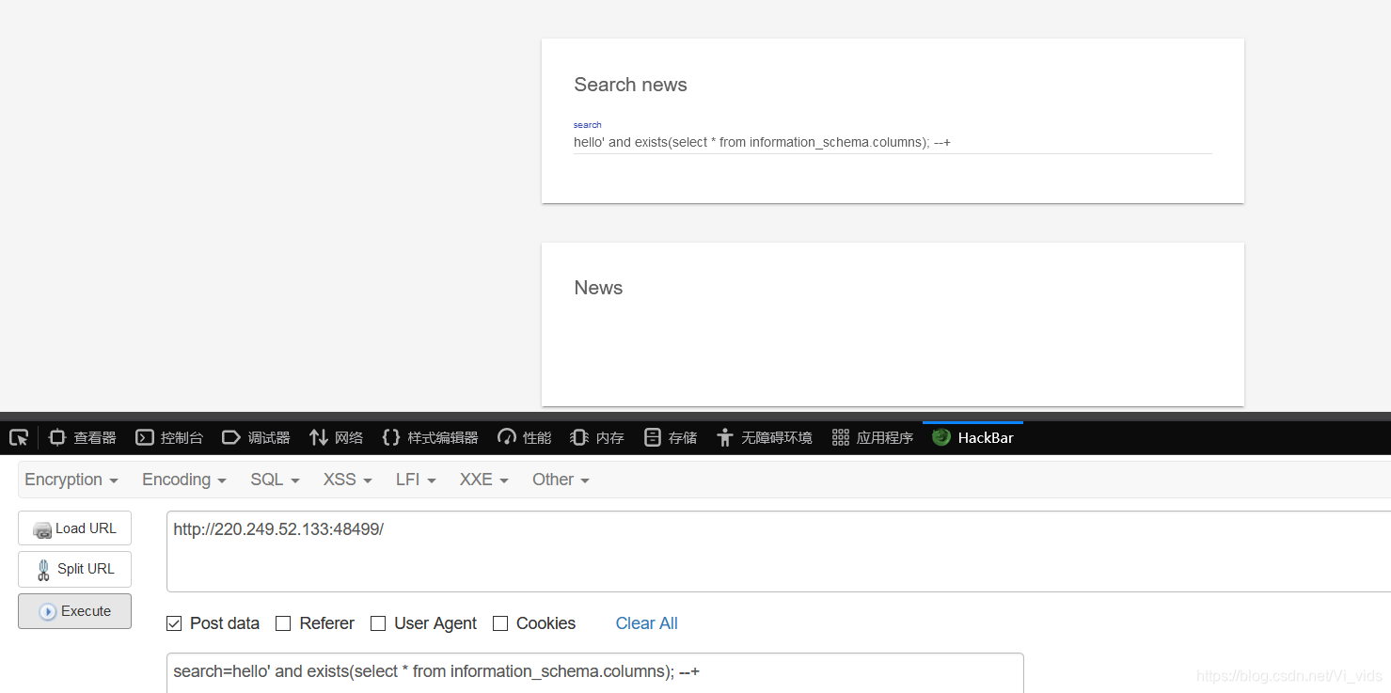The width and height of the screenshot is (1391, 693).
Task: Switch to the 网络 network tab
Action: click(x=337, y=437)
